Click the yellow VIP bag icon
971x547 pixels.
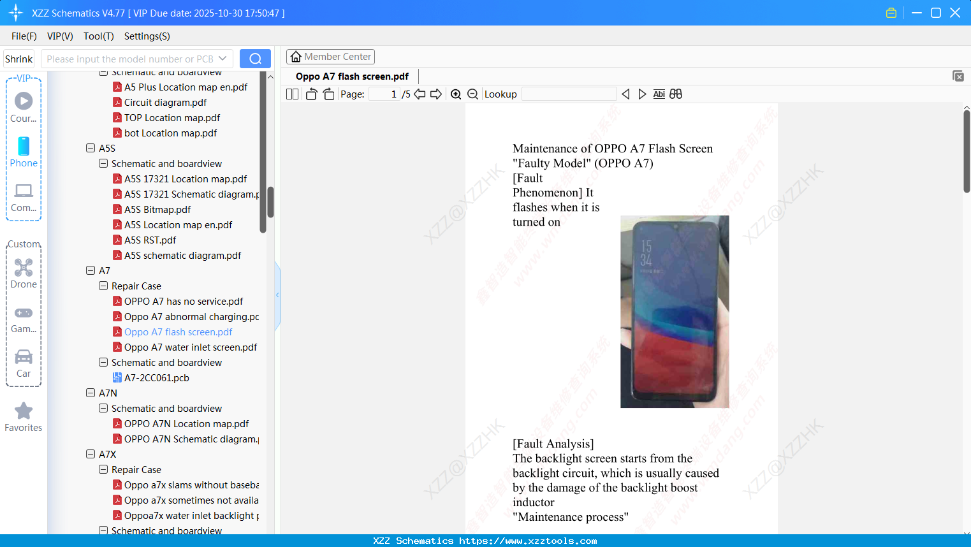pos(891,13)
